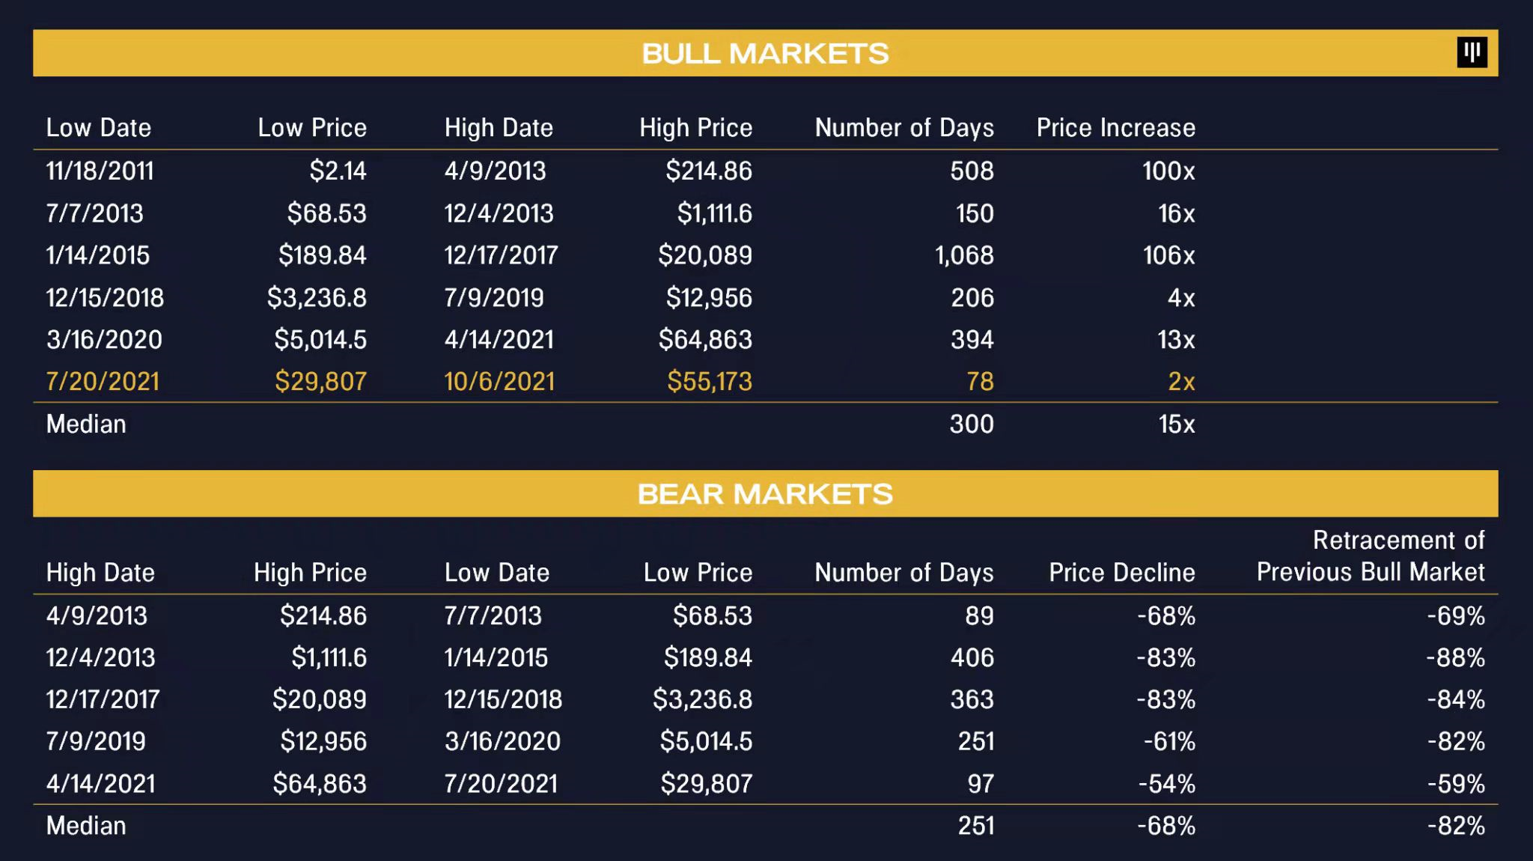Click the $2.14 low price cell
This screenshot has width=1533, height=861.
click(338, 171)
